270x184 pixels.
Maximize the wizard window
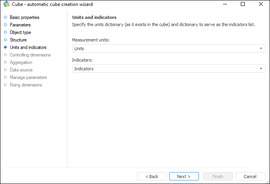[243, 4]
